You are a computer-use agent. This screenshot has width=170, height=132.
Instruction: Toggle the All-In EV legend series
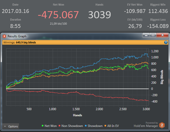(x=112, y=126)
